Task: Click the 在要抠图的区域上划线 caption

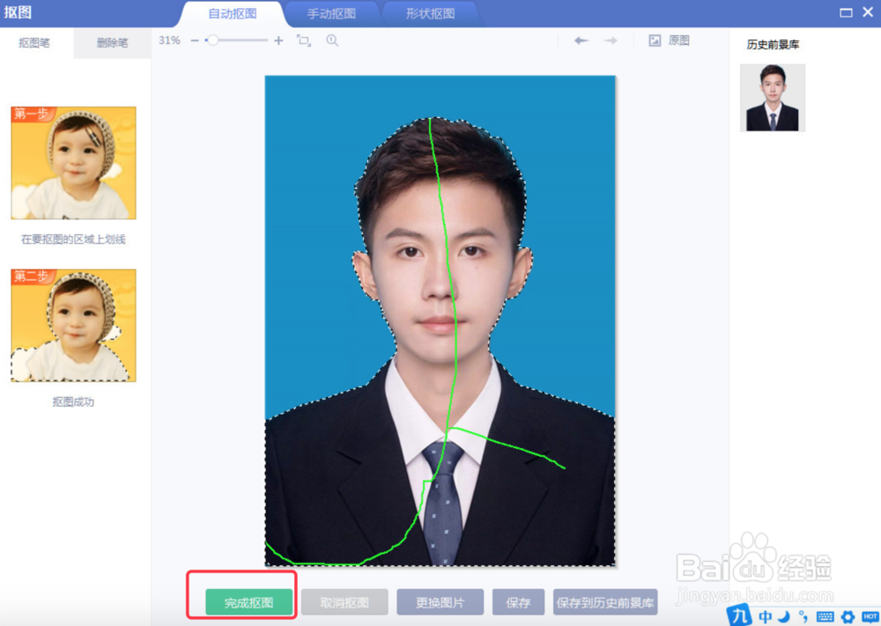Action: pyautogui.click(x=74, y=239)
